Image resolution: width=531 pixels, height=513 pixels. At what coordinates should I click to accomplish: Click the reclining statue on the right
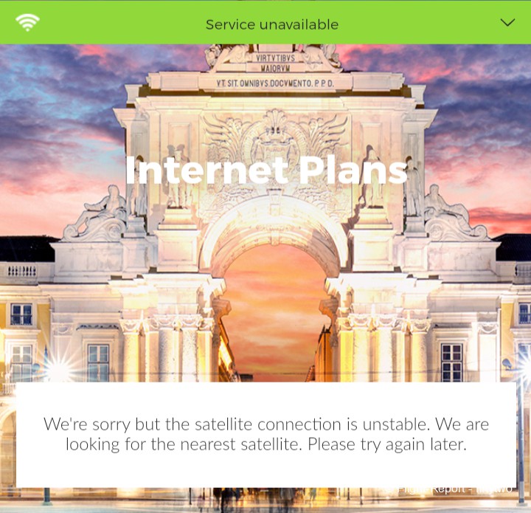click(454, 213)
